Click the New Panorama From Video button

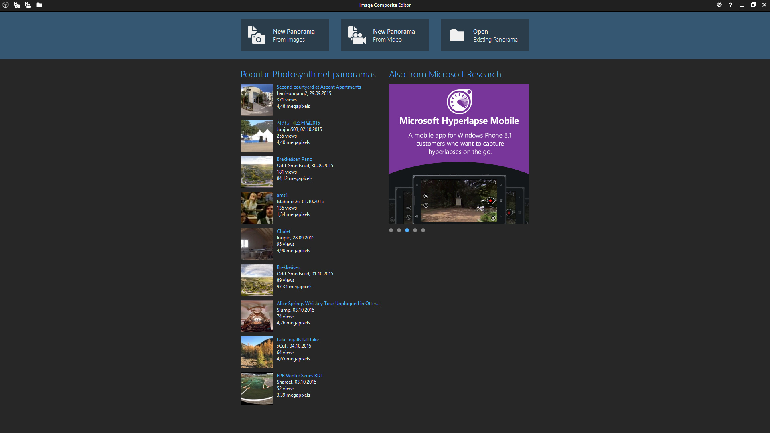[x=385, y=35]
